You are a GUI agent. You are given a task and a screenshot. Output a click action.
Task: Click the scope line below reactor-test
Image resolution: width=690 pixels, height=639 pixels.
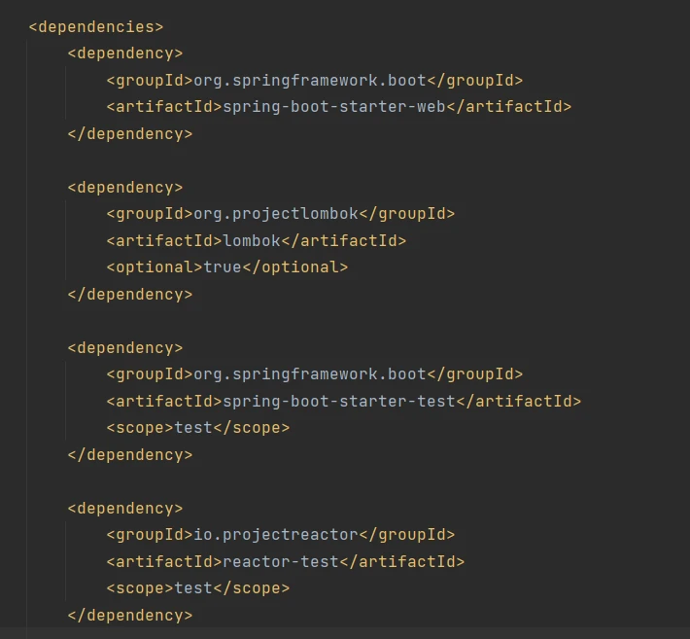point(197,588)
